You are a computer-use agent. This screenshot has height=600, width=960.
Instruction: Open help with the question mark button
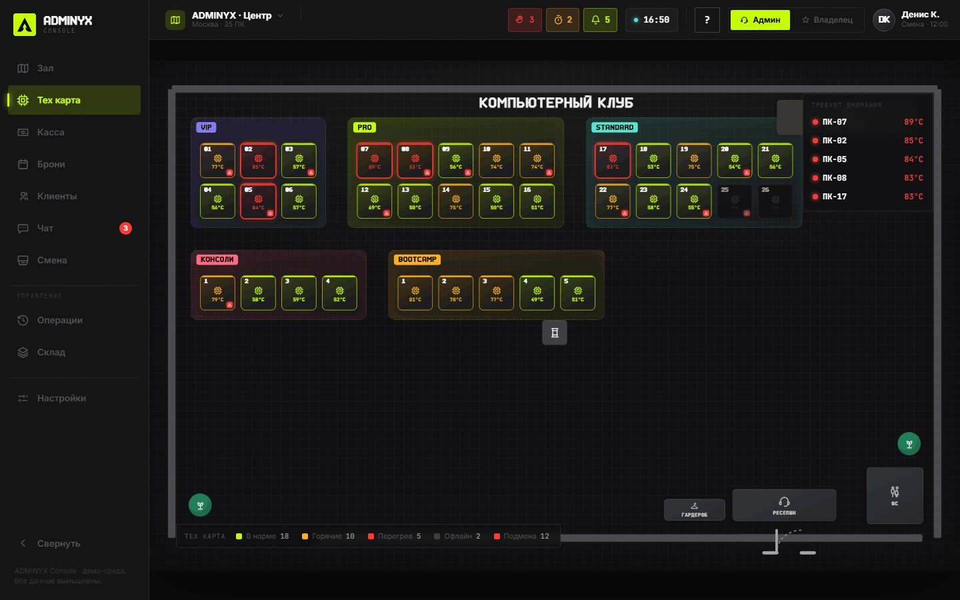click(707, 20)
